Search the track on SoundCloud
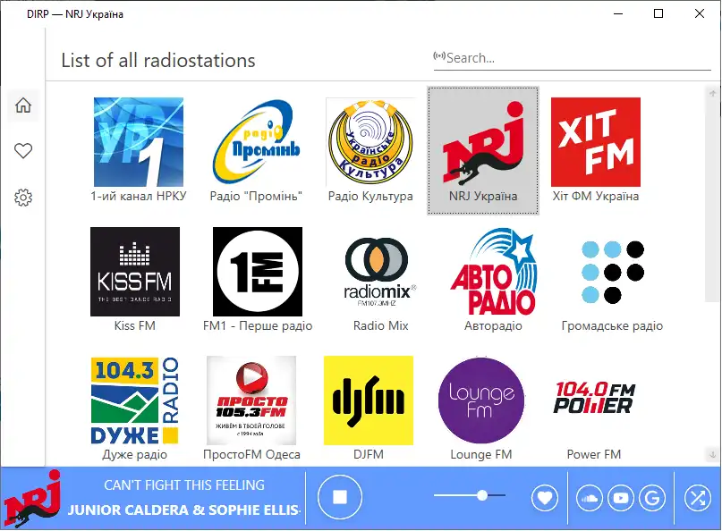 click(x=590, y=498)
